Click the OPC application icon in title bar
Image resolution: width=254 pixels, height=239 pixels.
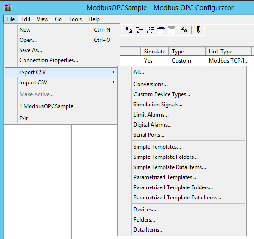[8, 7]
